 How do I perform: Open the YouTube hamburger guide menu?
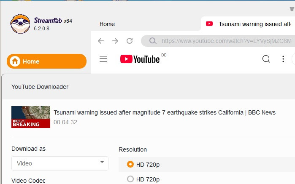click(x=103, y=59)
